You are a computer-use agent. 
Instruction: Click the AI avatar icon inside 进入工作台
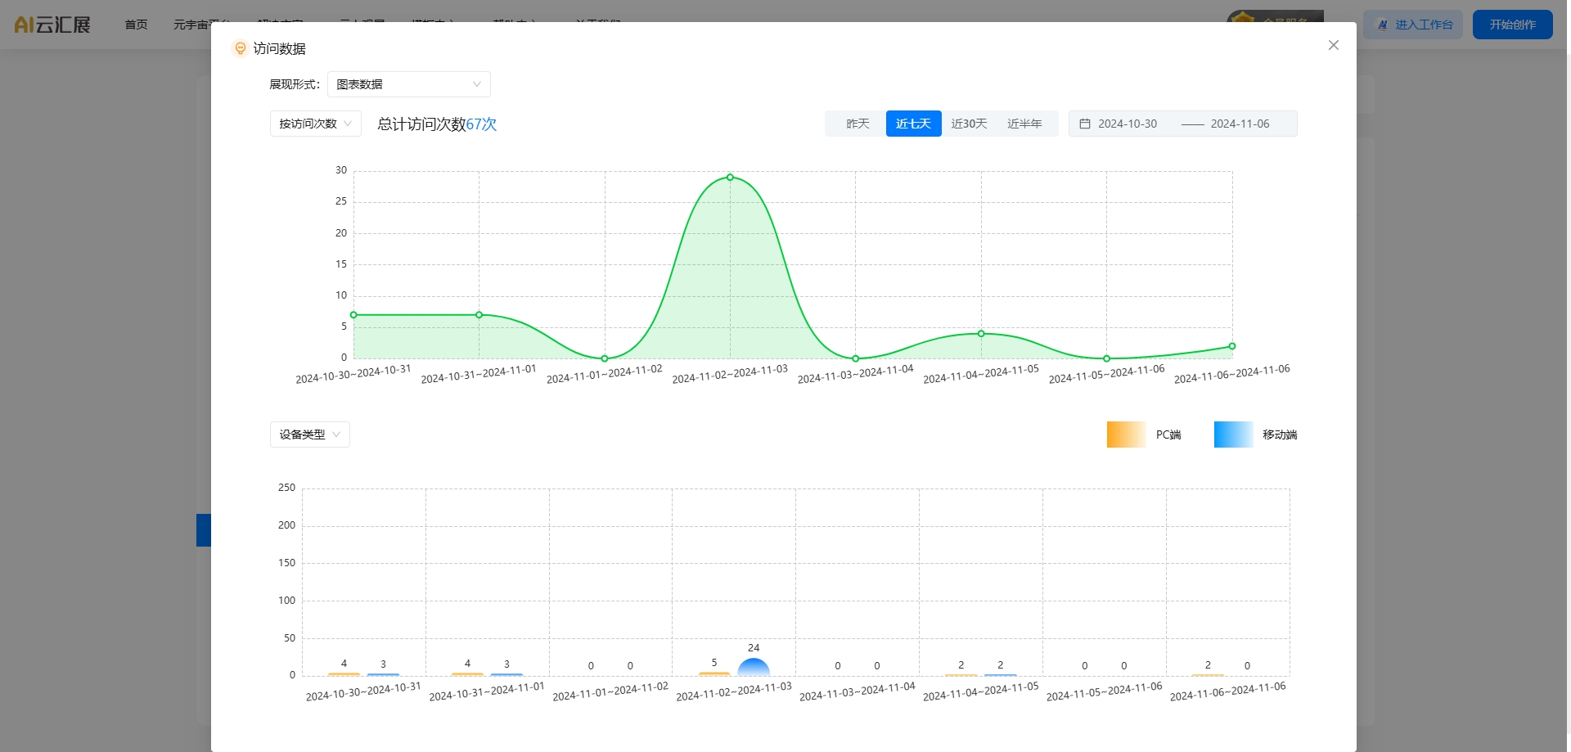[x=1383, y=25]
